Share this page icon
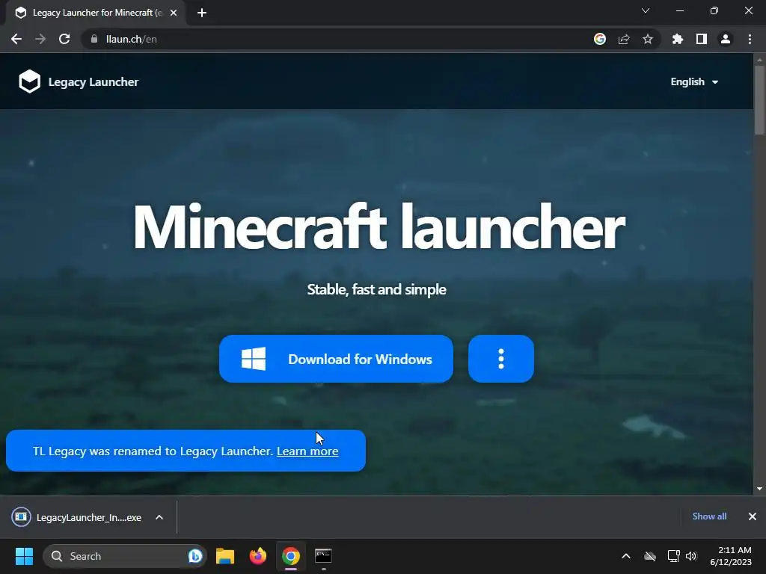 [x=624, y=39]
